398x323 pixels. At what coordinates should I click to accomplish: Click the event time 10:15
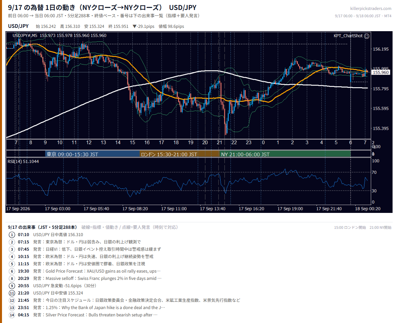(24, 256)
